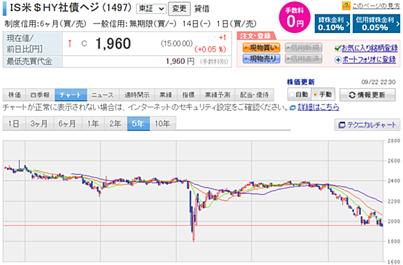Image resolution: width=403 pixels, height=265 pixels.
Task: Switch to the 株価 tab
Action: [14, 95]
